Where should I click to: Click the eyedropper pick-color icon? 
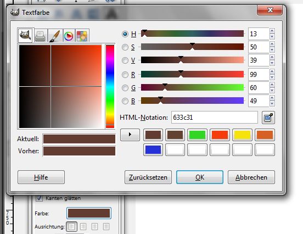[x=268, y=118]
